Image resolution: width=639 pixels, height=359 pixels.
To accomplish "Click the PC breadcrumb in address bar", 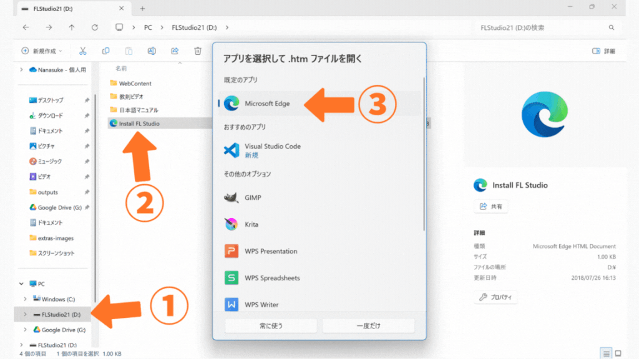I will pyautogui.click(x=148, y=27).
